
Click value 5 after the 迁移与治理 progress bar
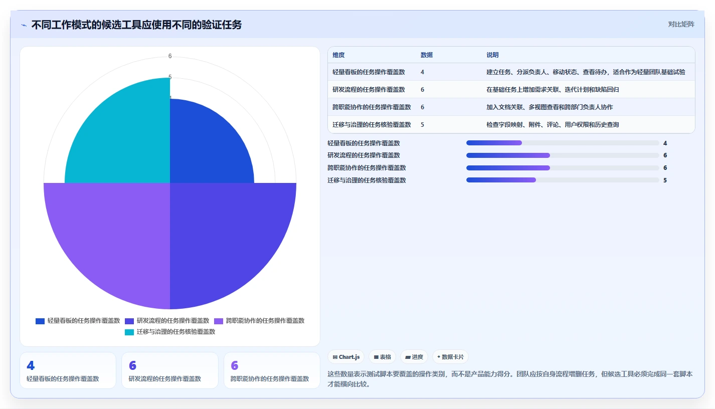coord(665,180)
